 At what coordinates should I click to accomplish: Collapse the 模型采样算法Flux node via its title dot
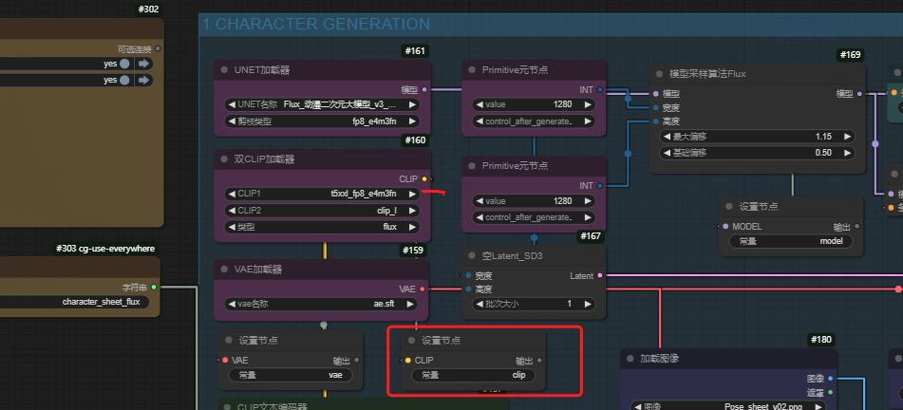click(x=660, y=74)
